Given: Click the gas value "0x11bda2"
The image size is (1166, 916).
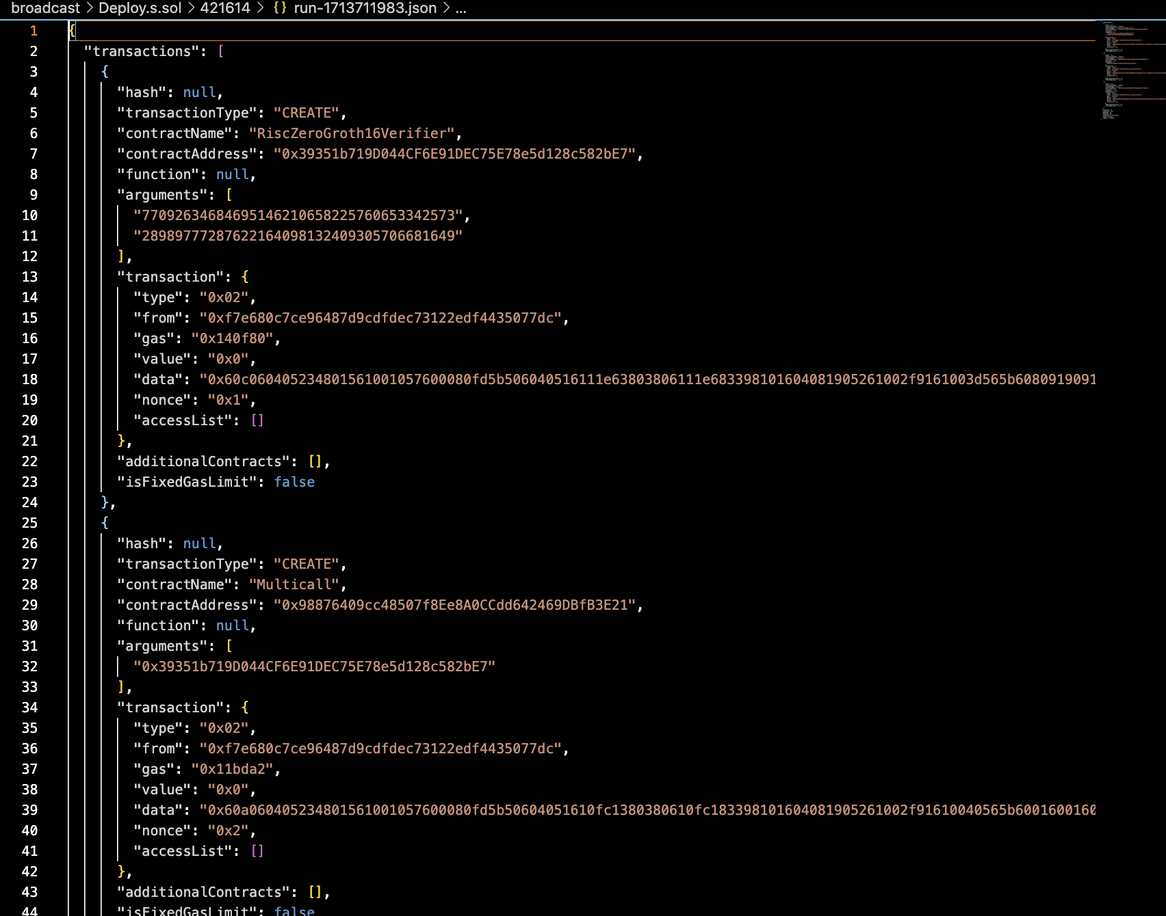Looking at the screenshot, I should click(233, 769).
